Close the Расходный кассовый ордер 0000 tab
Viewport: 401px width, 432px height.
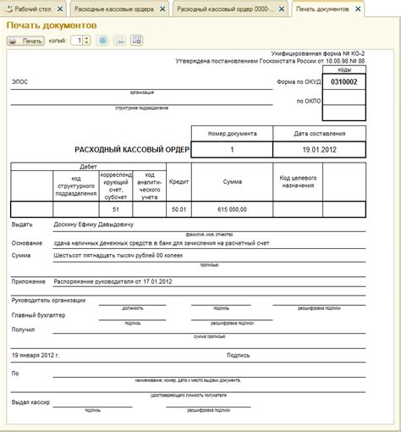pos(282,9)
